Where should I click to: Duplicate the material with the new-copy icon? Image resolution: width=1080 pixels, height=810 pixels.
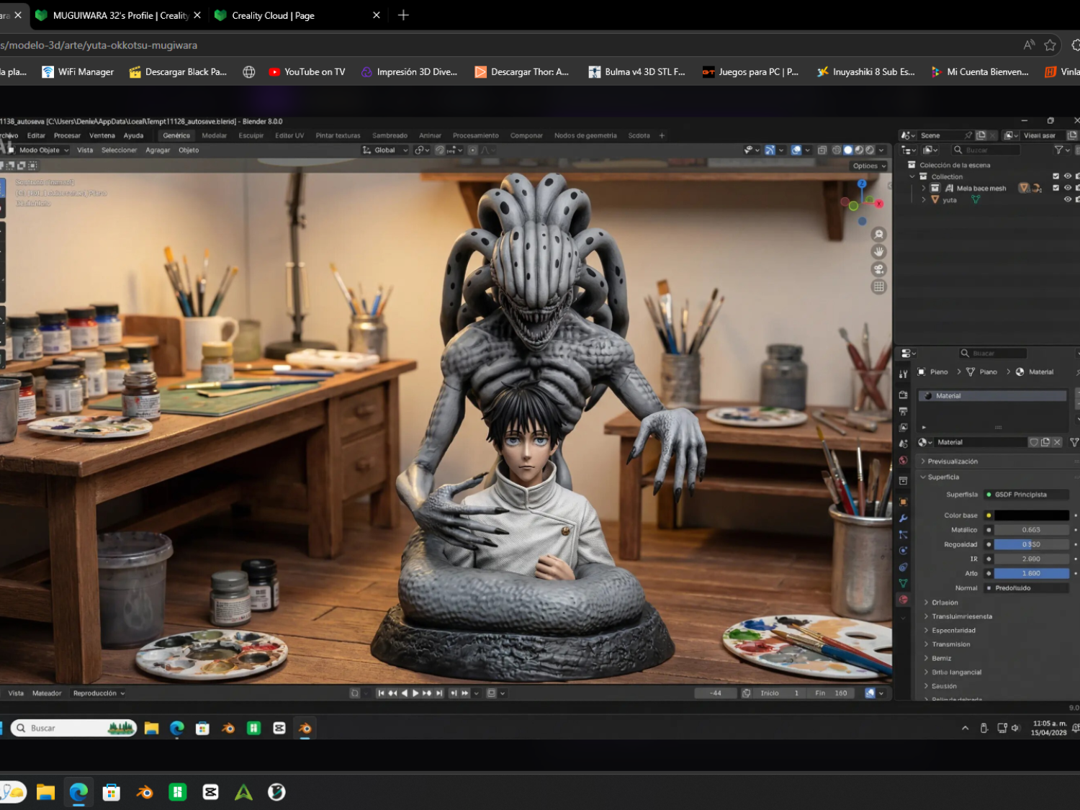(x=1045, y=442)
